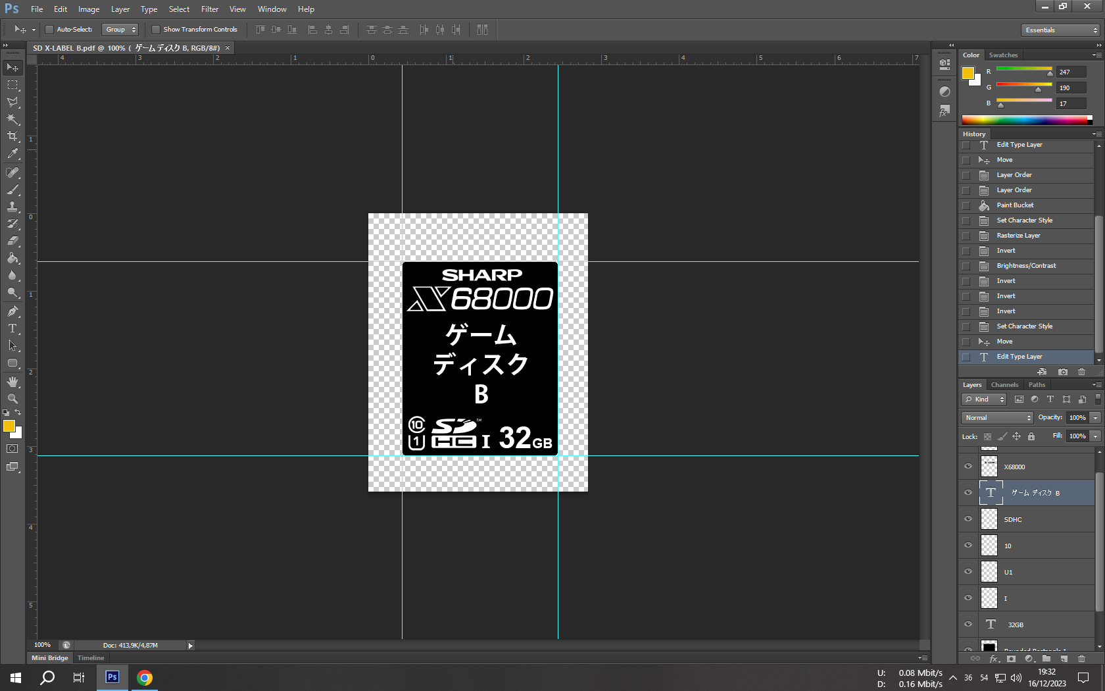Toggle history brush source for Paint Bucket state
This screenshot has width=1105, height=691.
pos(966,205)
